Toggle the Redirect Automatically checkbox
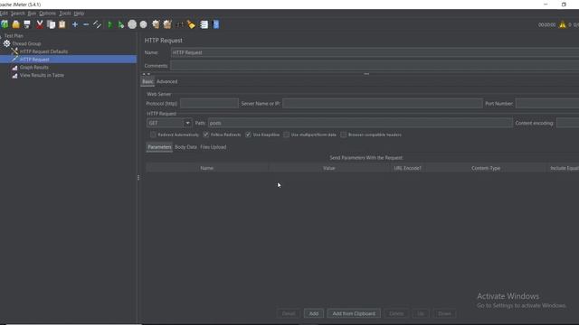 [x=153, y=135]
